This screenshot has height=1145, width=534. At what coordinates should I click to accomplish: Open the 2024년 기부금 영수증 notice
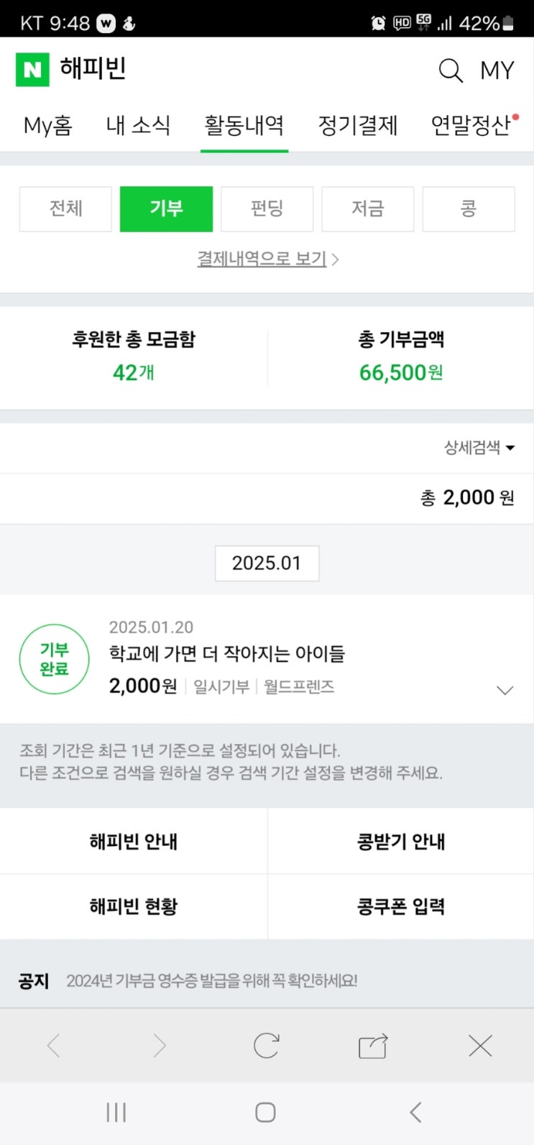click(211, 980)
